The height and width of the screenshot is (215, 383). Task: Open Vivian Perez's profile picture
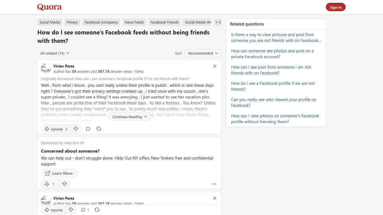46,68
